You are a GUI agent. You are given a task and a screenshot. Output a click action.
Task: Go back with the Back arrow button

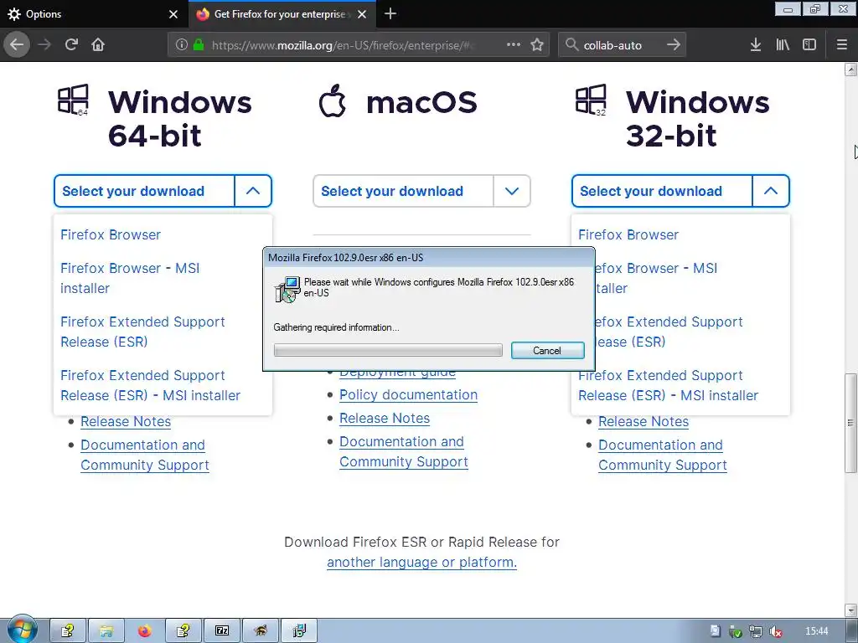pyautogui.click(x=17, y=44)
